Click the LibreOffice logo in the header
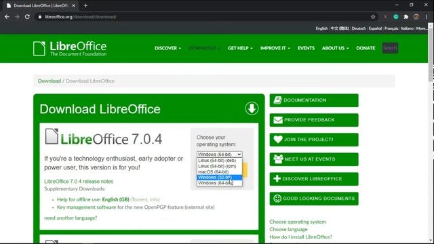Screen dimensions: 434x244 pyautogui.click(x=70, y=48)
